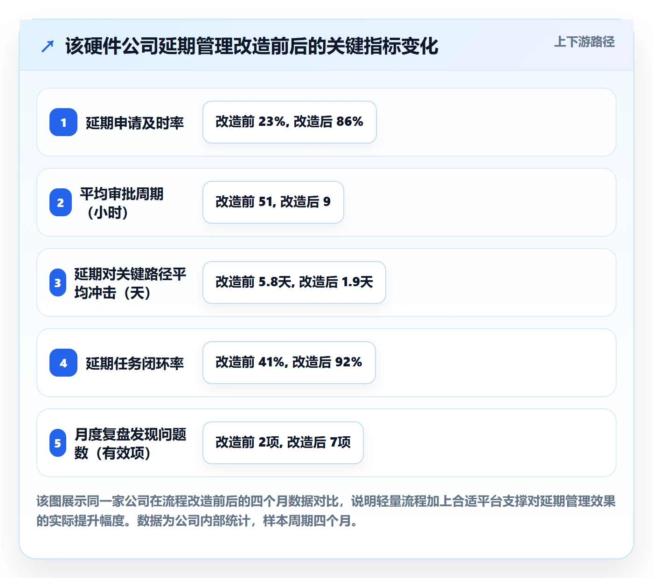The height and width of the screenshot is (578, 653).
Task: Select the number 2 badge for 平均审批周期
Action: tap(61, 202)
